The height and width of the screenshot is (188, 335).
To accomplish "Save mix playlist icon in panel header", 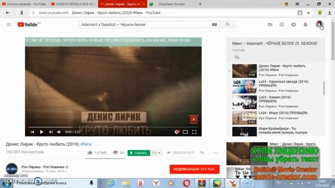I will coord(237,57).
